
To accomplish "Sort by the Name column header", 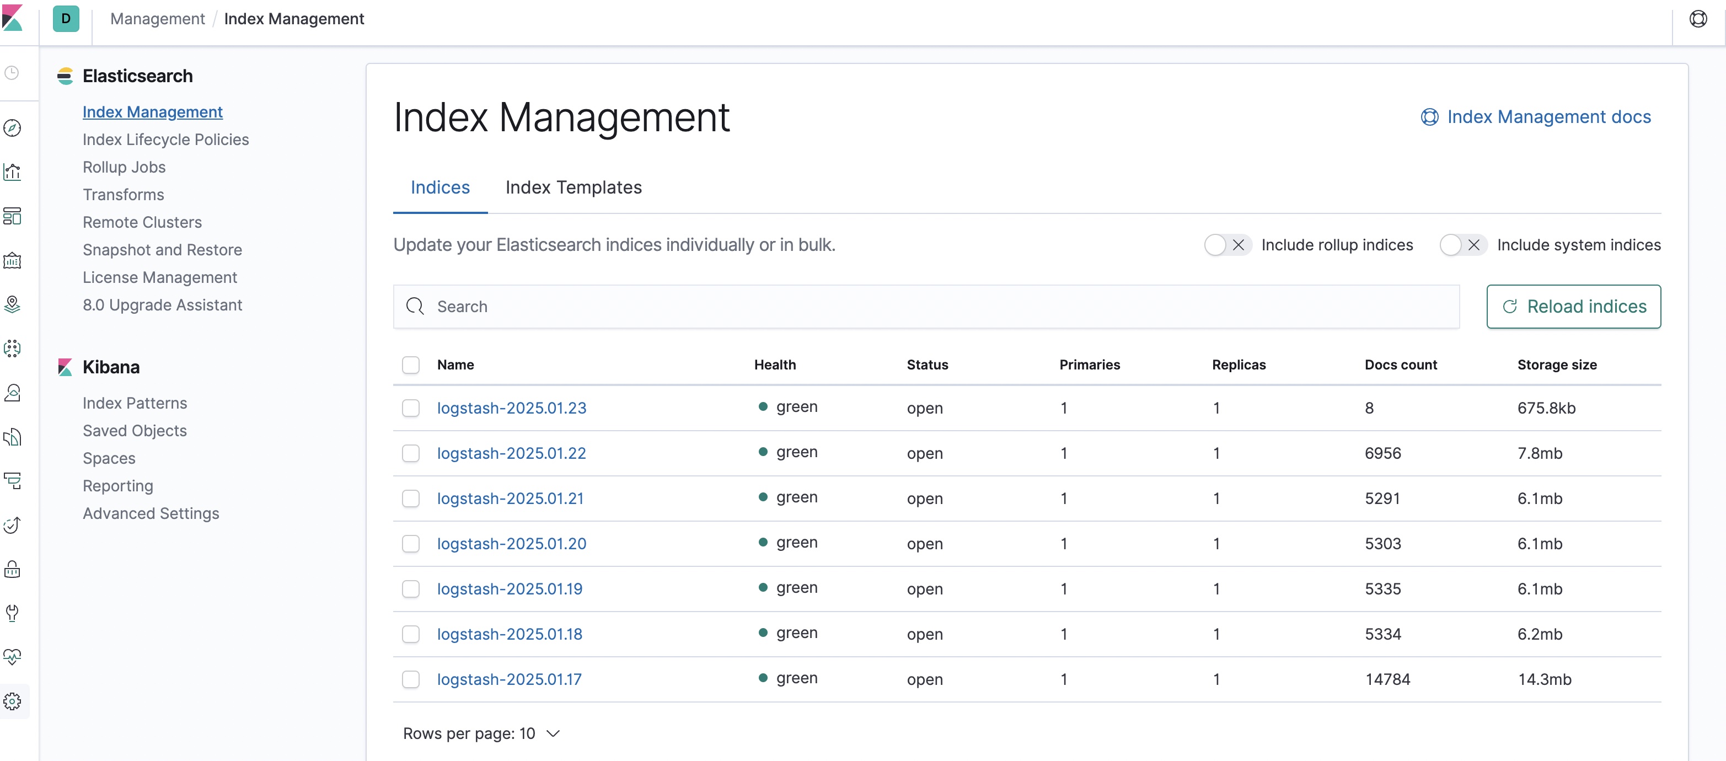I will tap(455, 365).
